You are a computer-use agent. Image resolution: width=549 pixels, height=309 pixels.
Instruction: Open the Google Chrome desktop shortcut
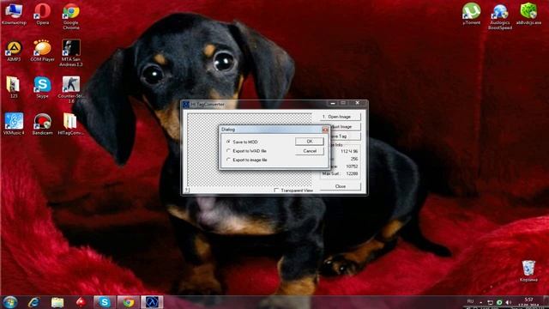71,16
